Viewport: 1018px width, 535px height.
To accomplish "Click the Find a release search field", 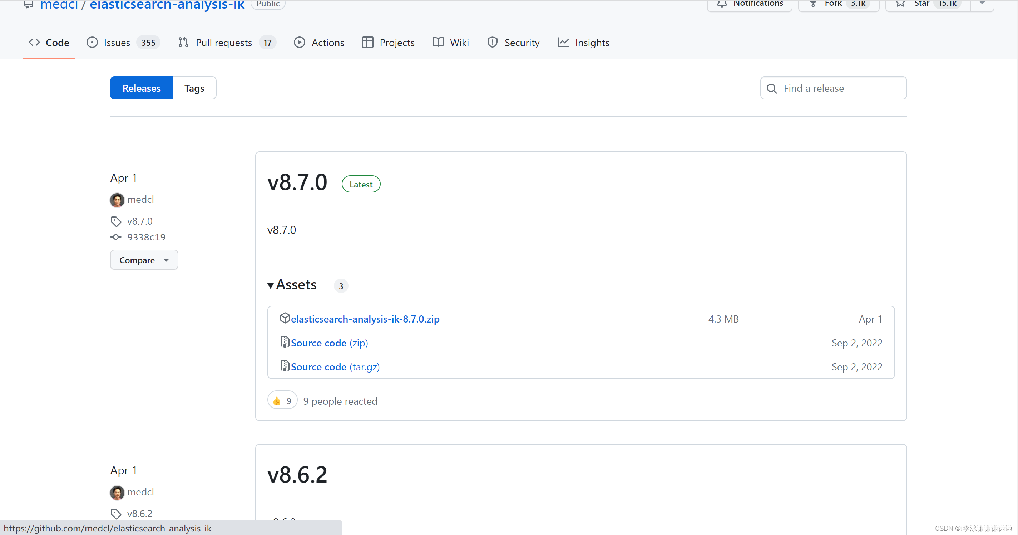I will 833,87.
